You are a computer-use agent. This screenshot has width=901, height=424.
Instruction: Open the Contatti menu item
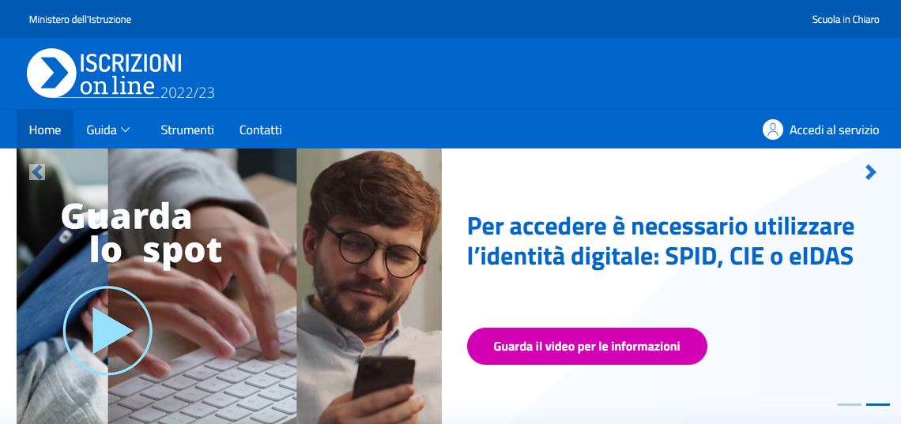click(x=260, y=129)
